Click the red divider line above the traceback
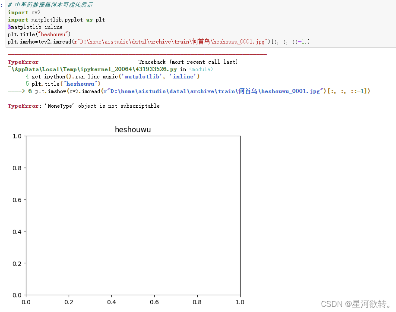This screenshot has width=396, height=312. coord(136,54)
